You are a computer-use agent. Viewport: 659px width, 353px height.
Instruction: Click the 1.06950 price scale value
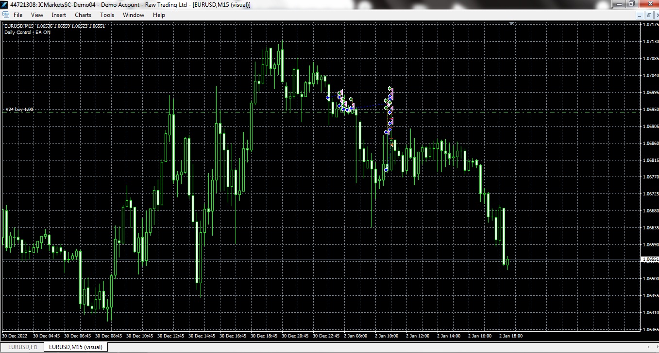pyautogui.click(x=650, y=110)
